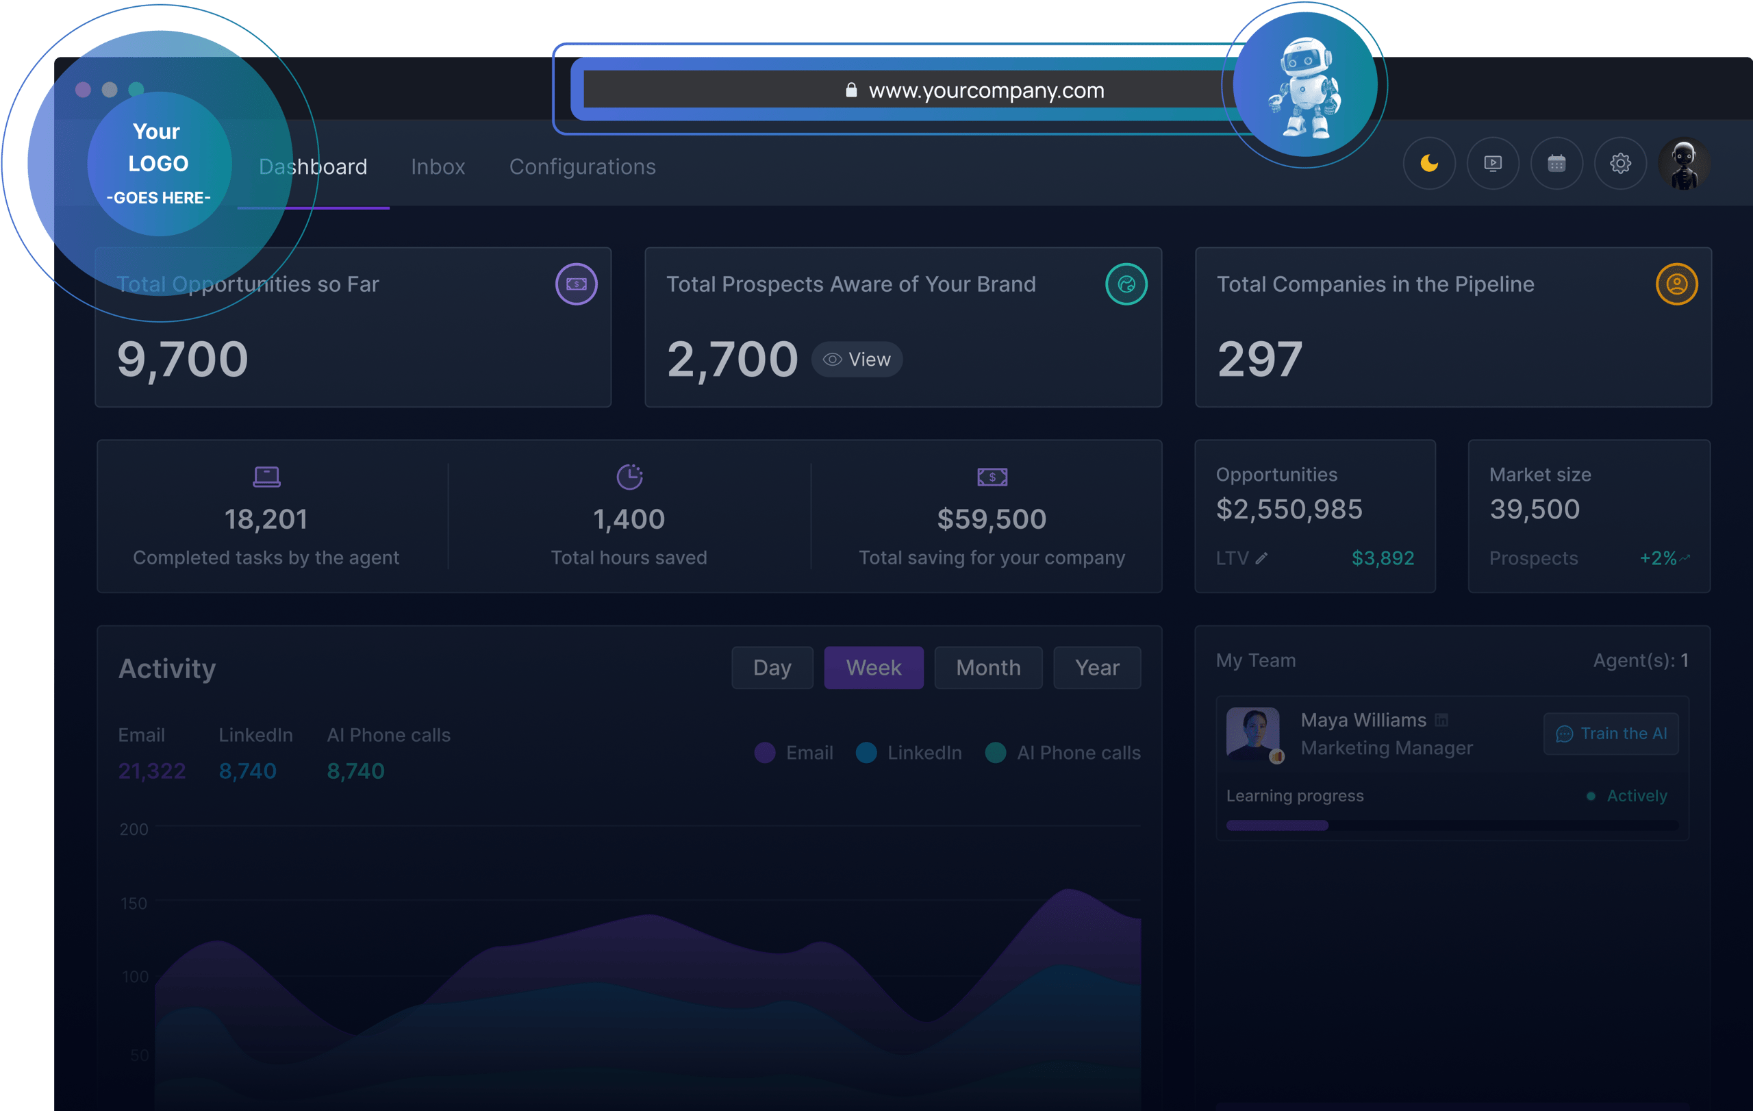The width and height of the screenshot is (1753, 1111).
Task: Click the Marketing Manager title
Action: 1387,749
